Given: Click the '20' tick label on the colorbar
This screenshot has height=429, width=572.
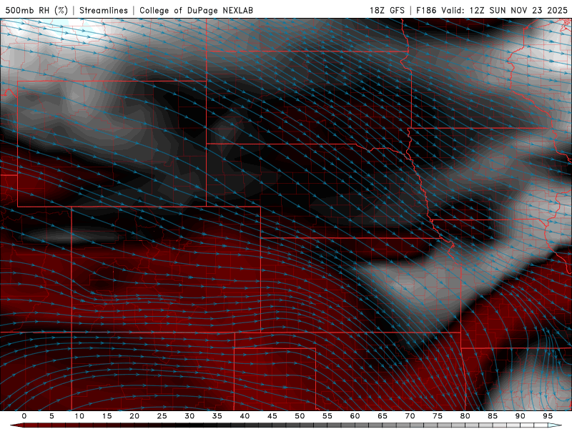Looking at the screenshot, I should coord(134,416).
